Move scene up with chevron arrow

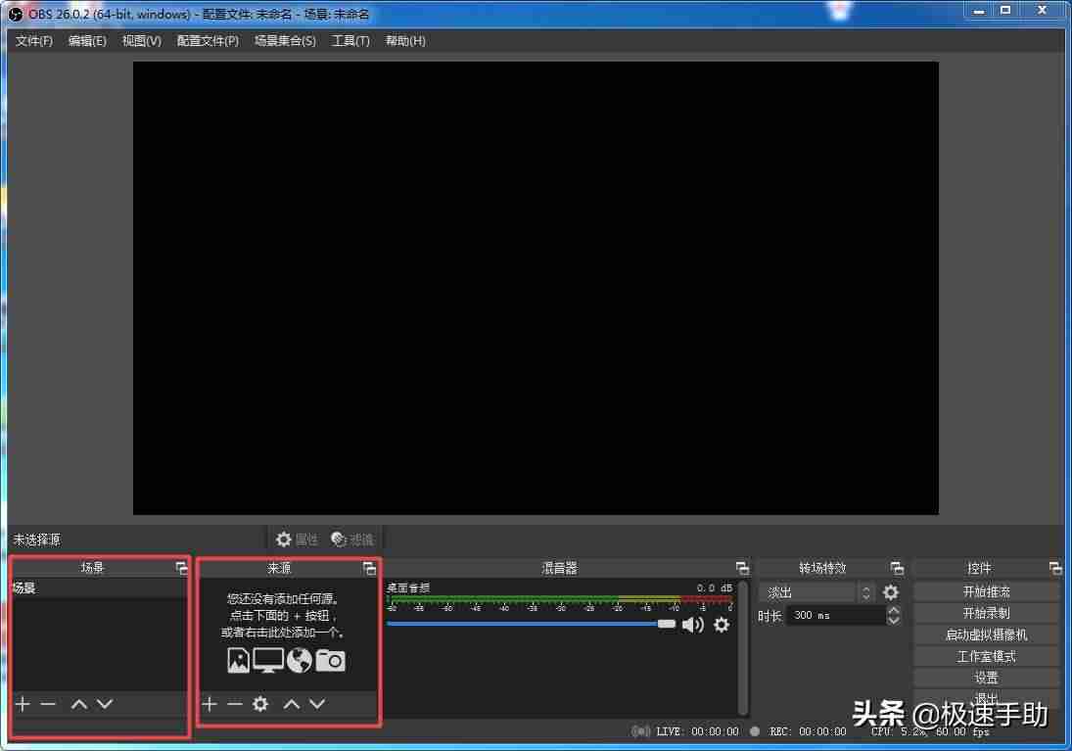pyautogui.click(x=79, y=704)
